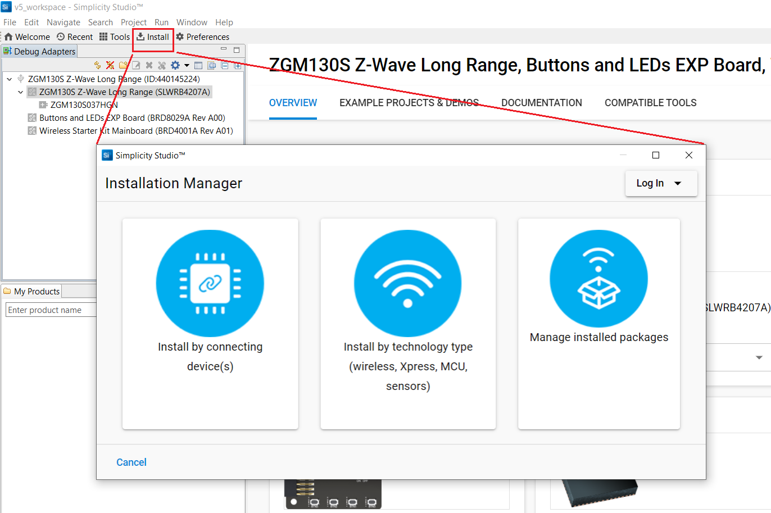Choose Install by connecting device(s) card
This screenshot has width=771, height=513.
pos(210,324)
